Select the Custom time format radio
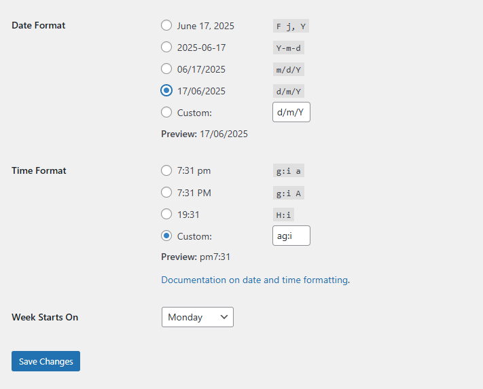 pyautogui.click(x=166, y=236)
